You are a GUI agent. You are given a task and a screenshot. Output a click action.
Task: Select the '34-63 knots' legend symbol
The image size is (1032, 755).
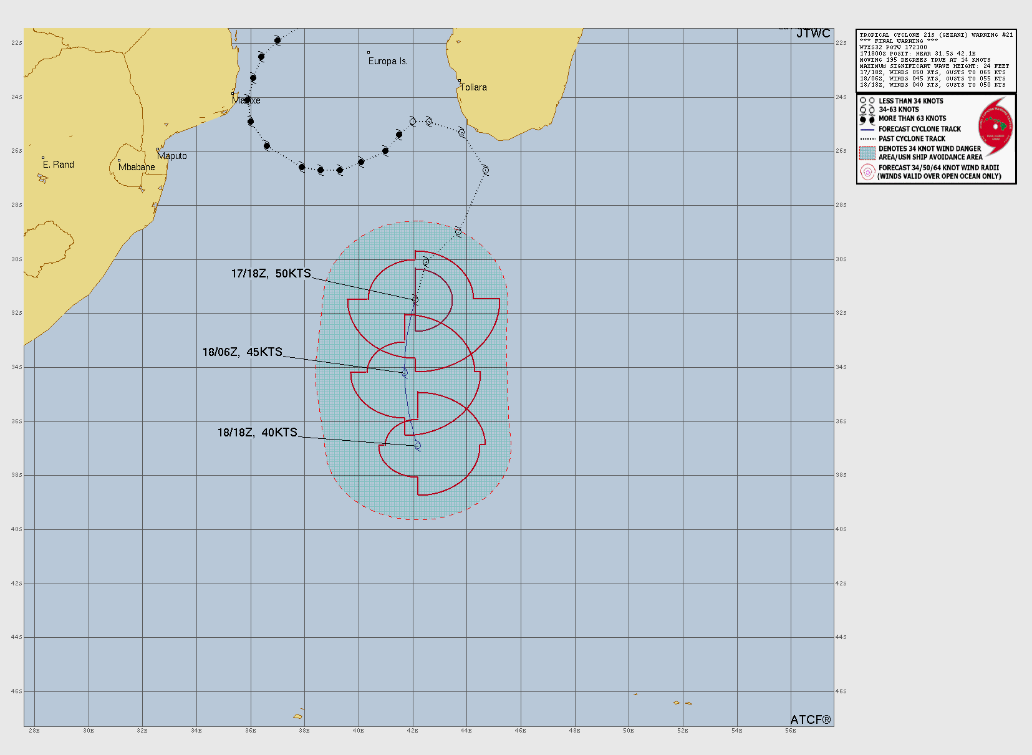click(867, 110)
